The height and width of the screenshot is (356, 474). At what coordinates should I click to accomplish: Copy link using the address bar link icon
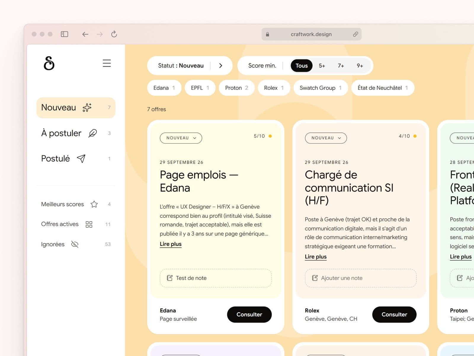point(355,34)
